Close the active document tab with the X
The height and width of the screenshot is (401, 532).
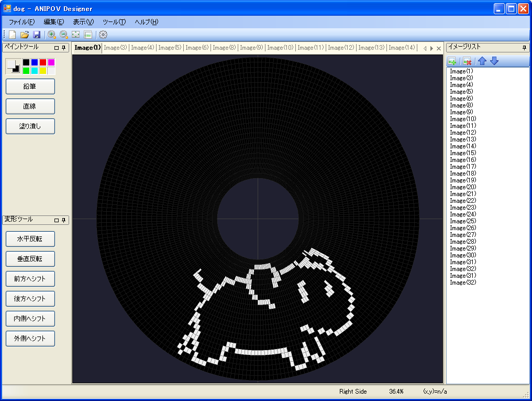point(439,48)
